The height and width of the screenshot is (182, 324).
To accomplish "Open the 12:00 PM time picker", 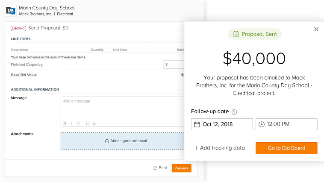I will coord(286,124).
